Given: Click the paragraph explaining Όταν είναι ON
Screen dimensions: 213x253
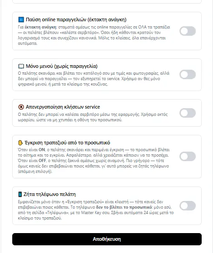Looking at the screenshot, I should [x=93, y=161].
